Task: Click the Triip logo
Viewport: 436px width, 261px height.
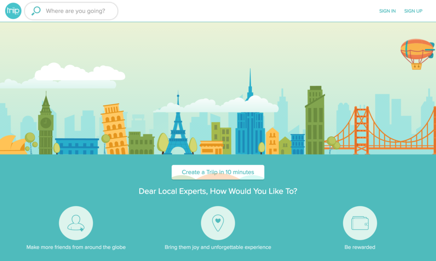Action: click(13, 11)
